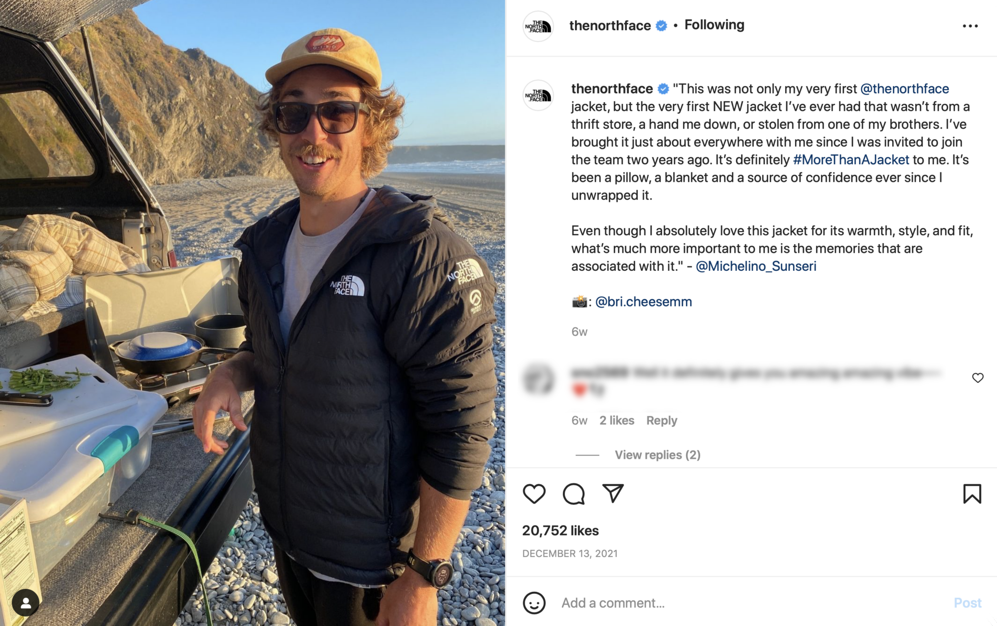The height and width of the screenshot is (626, 997).
Task: Toggle Following status for thenorthface
Action: click(x=713, y=24)
